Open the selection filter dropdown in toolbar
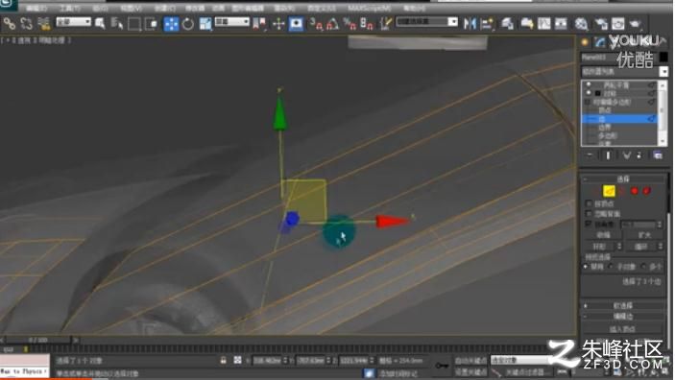The image size is (675, 380). tap(74, 22)
